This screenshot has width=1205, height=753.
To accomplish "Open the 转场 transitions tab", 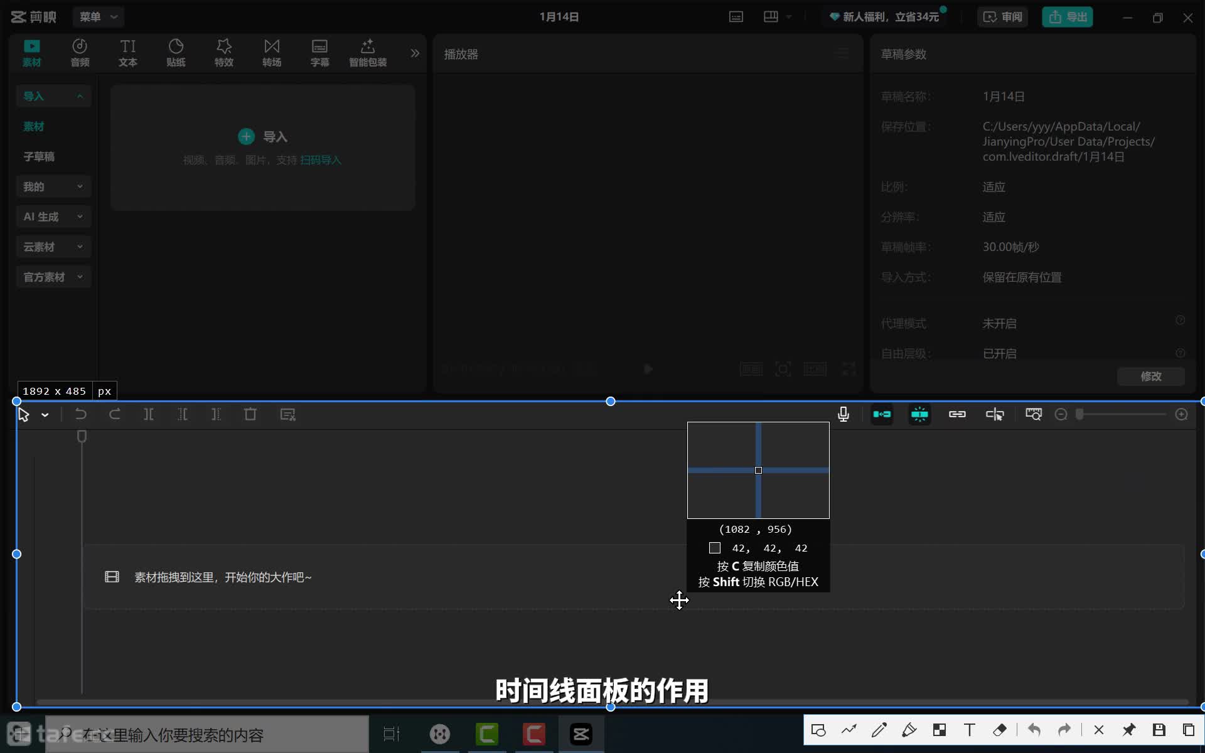I will click(272, 53).
